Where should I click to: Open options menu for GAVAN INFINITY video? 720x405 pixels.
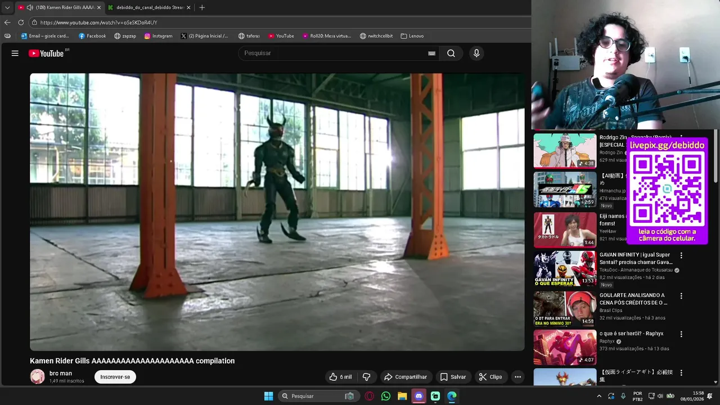[681, 255]
